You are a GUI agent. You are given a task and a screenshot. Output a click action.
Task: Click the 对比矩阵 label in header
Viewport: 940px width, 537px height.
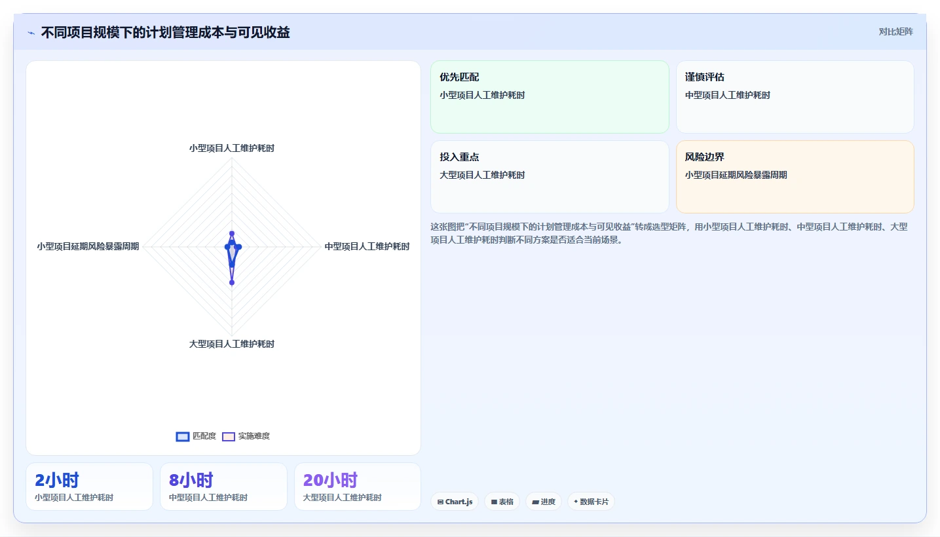click(x=895, y=31)
